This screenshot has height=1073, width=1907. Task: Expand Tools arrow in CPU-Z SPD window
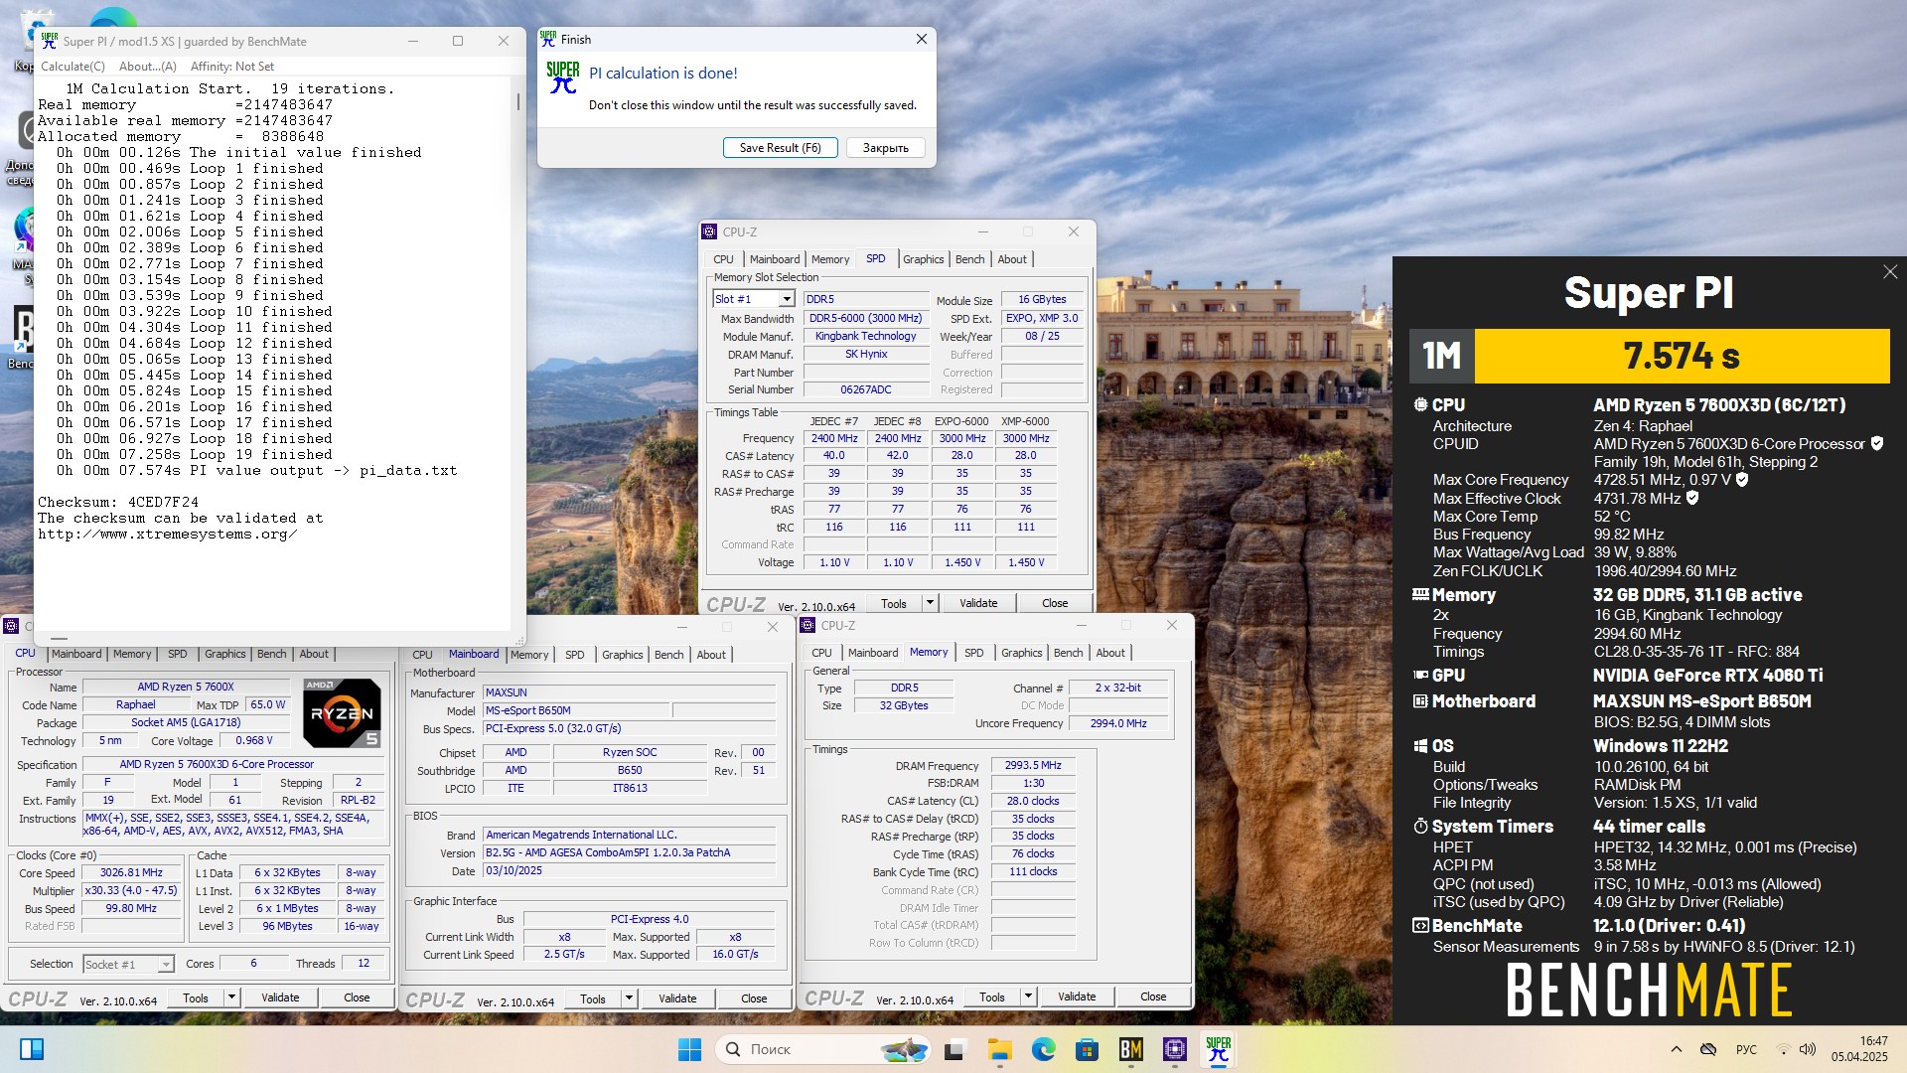click(930, 603)
